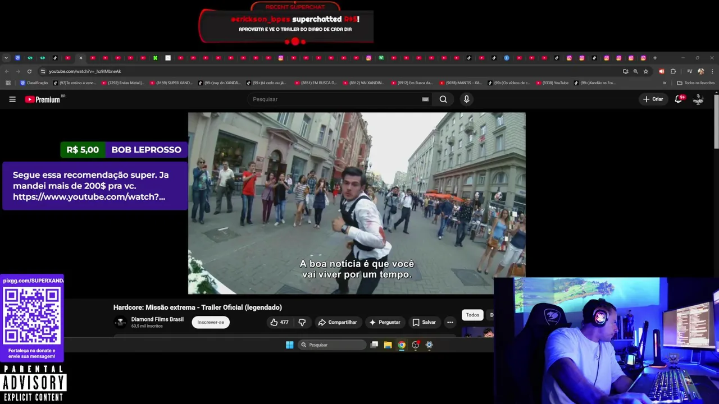Image resolution: width=719 pixels, height=404 pixels.
Task: Expand the Chrome tab search chevron
Action: (6, 58)
